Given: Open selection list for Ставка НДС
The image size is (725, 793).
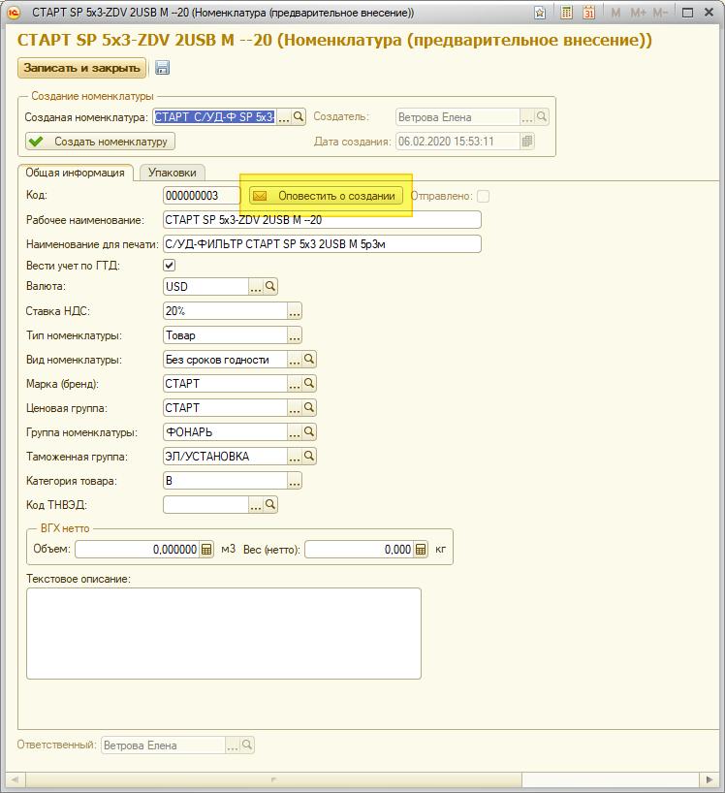Looking at the screenshot, I should pyautogui.click(x=295, y=311).
